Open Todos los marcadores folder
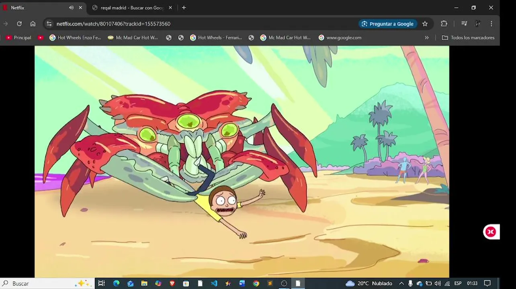The image size is (516, 289). (468, 37)
